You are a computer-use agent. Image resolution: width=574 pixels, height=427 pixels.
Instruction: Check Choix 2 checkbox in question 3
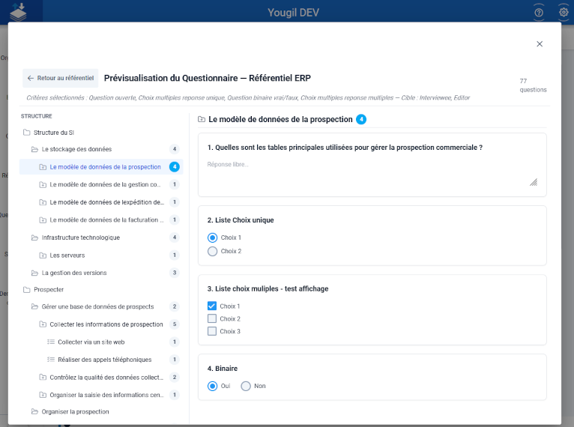(212, 318)
